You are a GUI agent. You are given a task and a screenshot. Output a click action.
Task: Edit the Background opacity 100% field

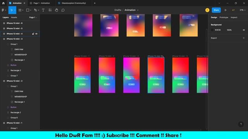pos(229,30)
